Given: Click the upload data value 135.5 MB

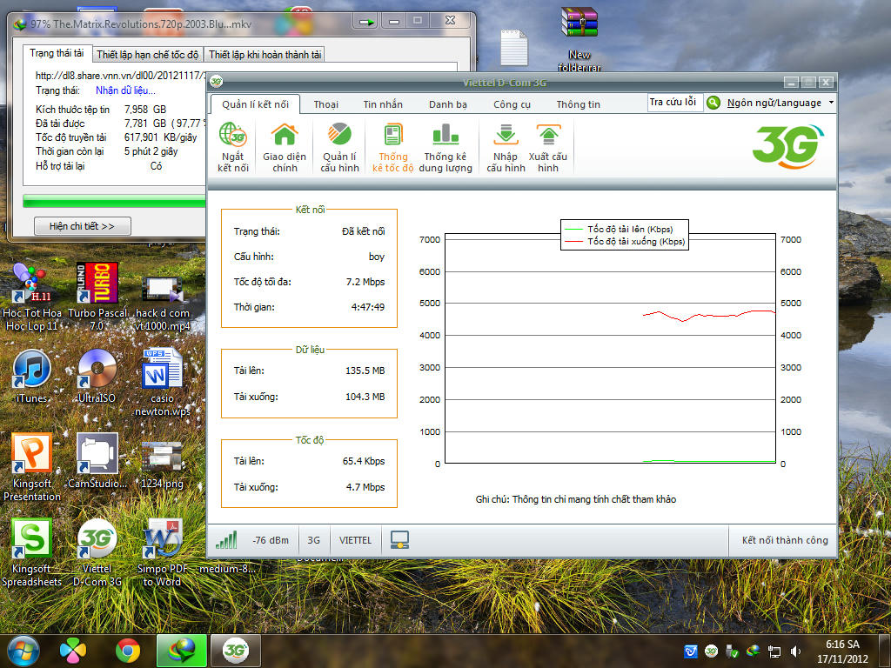Looking at the screenshot, I should coord(365,371).
